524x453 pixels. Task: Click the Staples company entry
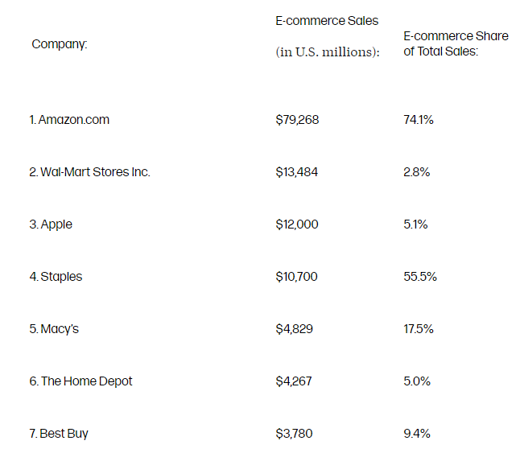pyautogui.click(x=56, y=277)
